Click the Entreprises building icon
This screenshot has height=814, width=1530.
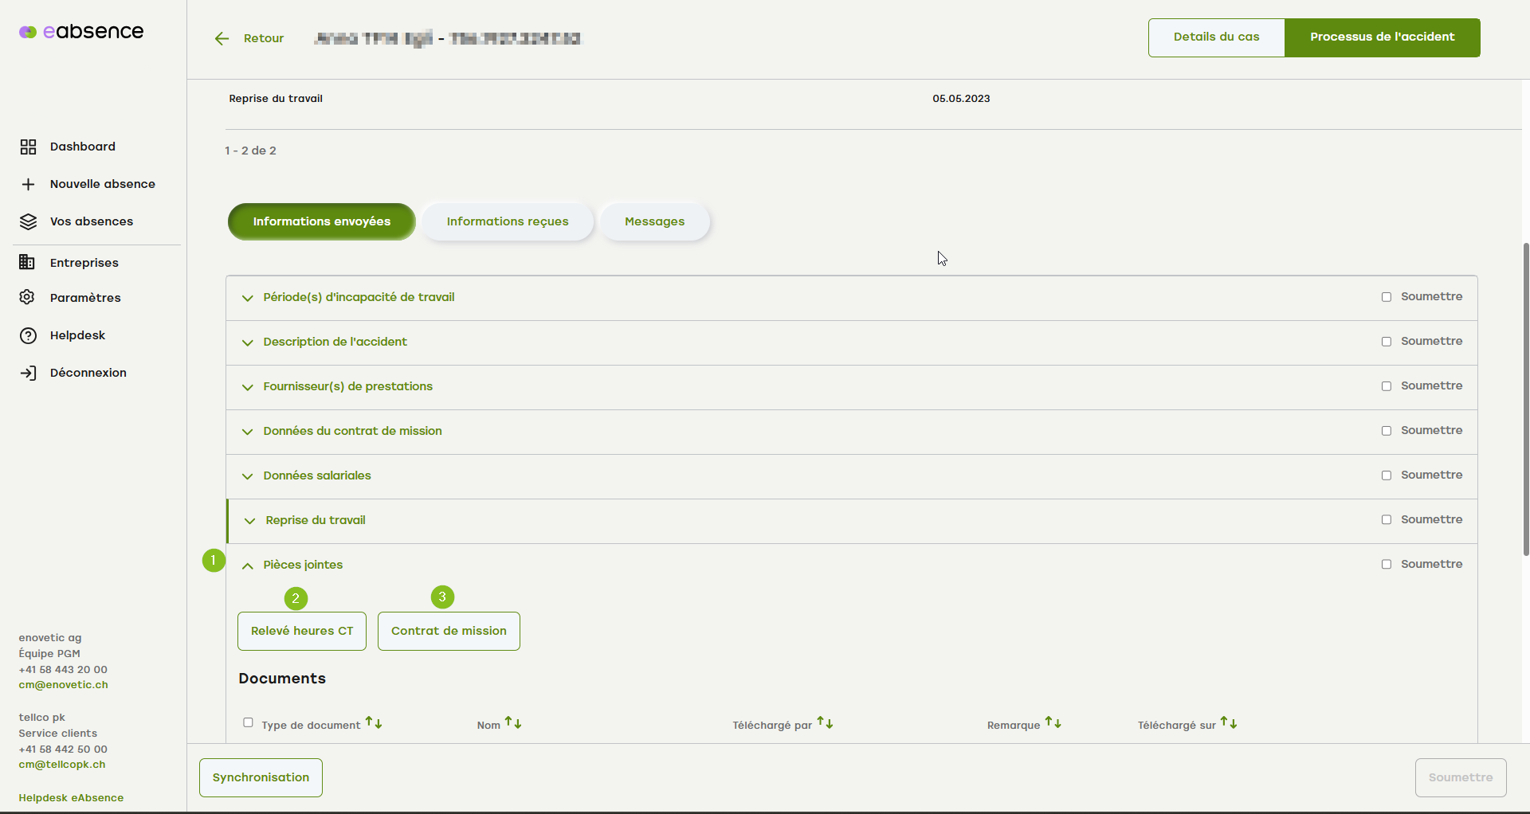(x=27, y=262)
